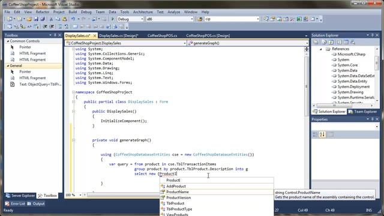Image resolution: width=384 pixels, height=216 pixels.
Task: Click the code editor vertical scrollbar thumb
Action: click(x=307, y=86)
